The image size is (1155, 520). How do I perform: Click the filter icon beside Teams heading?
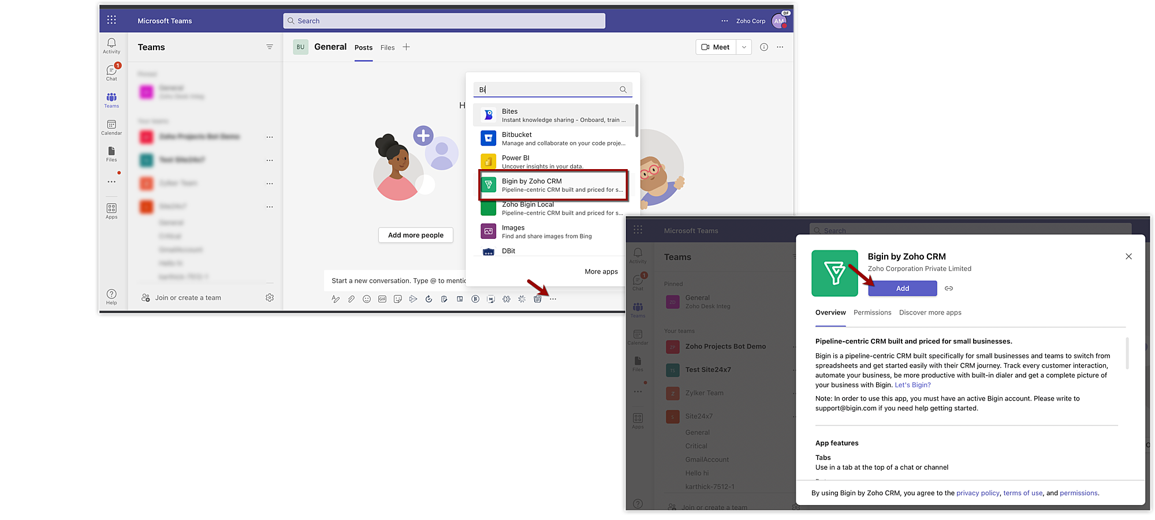coord(270,47)
